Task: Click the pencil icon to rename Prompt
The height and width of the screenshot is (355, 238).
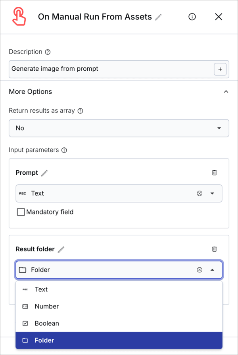Action: point(44,173)
